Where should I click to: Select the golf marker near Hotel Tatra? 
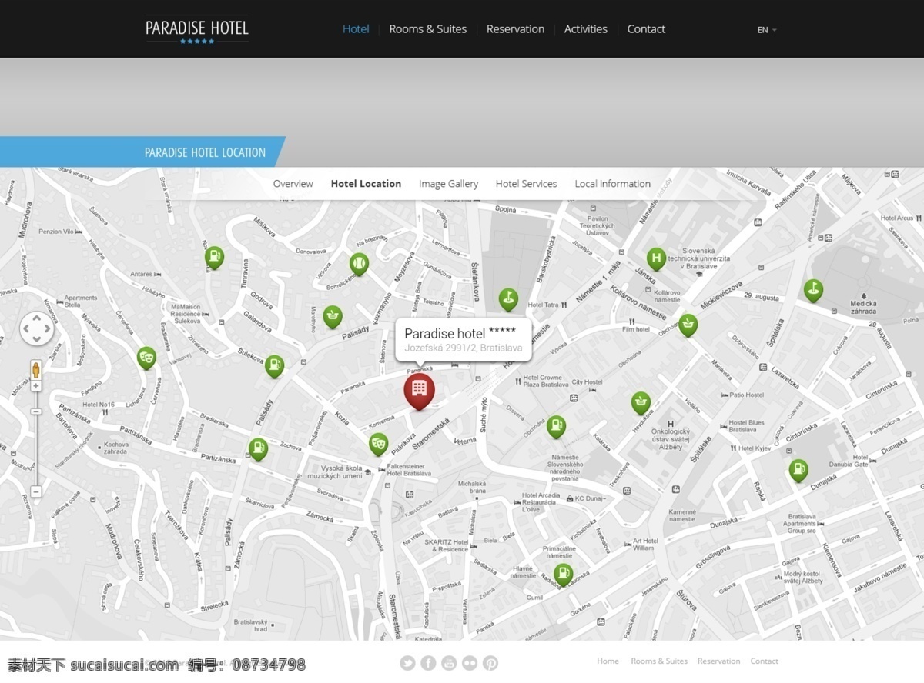[x=508, y=298]
